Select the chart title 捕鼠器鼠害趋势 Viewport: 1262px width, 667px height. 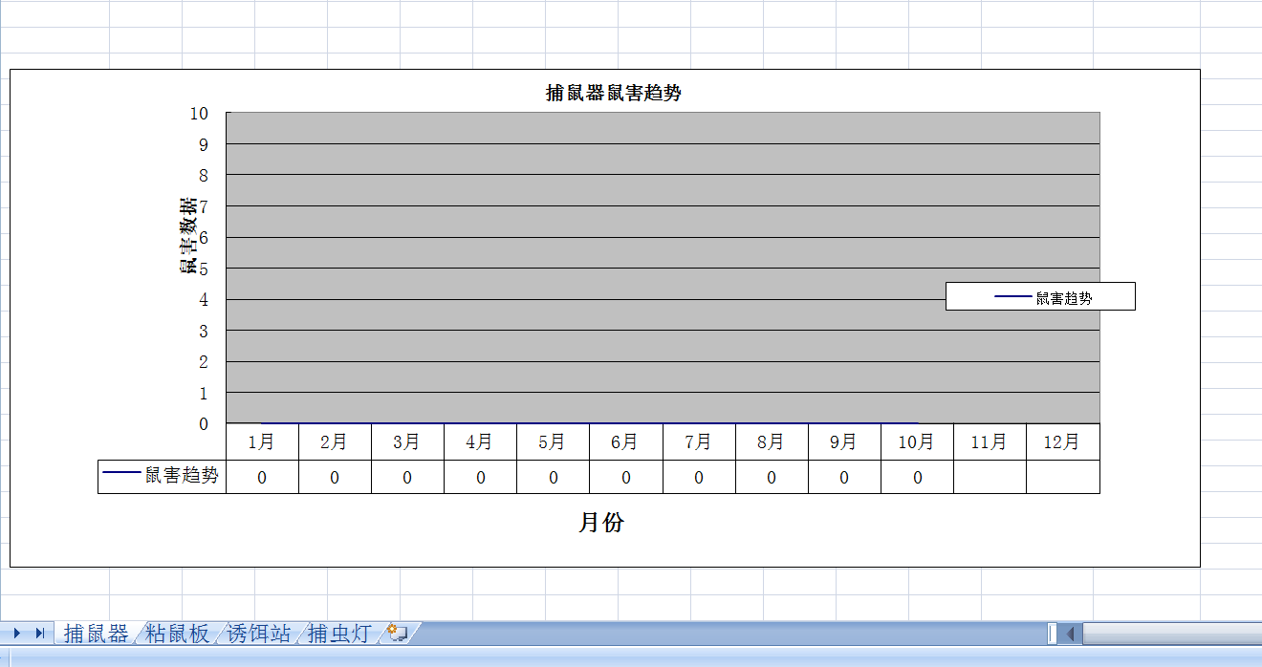(613, 93)
